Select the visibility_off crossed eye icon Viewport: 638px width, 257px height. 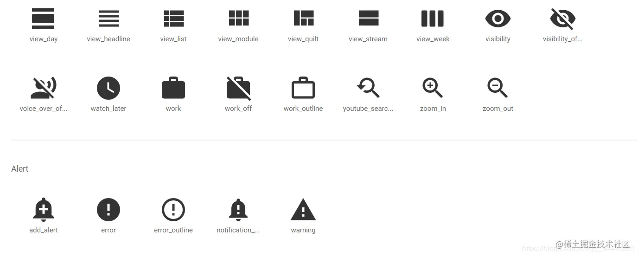pos(562,19)
